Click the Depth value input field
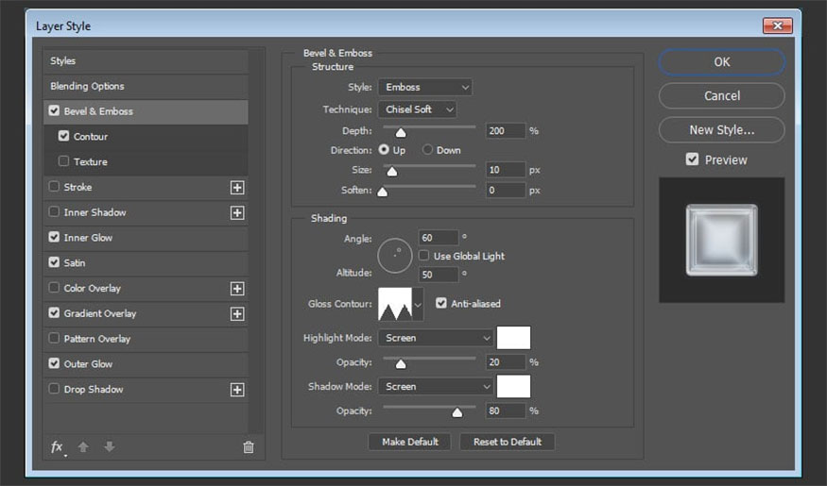The height and width of the screenshot is (486, 827). 505,131
